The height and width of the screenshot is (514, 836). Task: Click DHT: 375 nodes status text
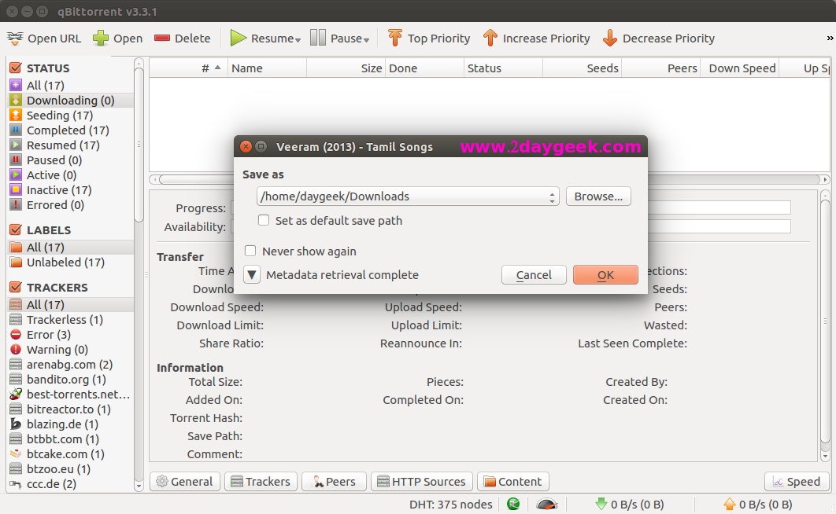coord(450,505)
